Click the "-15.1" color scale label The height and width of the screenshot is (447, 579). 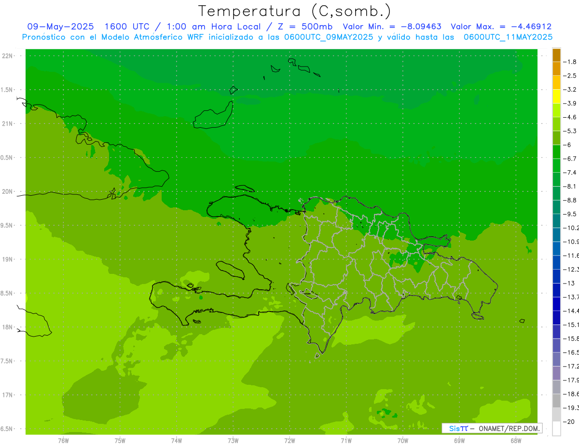click(x=571, y=325)
